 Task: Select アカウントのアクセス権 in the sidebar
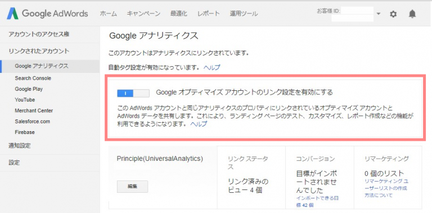pyautogui.click(x=39, y=34)
